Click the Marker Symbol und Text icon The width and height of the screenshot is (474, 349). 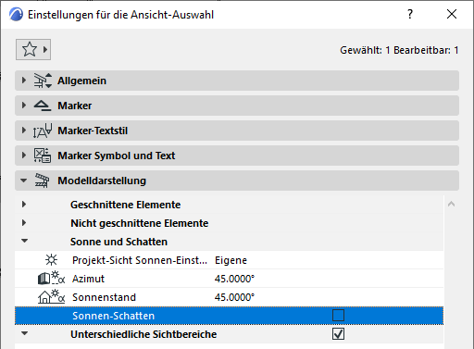[x=43, y=156]
